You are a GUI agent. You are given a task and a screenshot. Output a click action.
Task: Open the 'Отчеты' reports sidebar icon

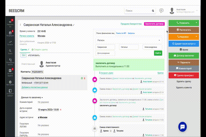coord(10,43)
